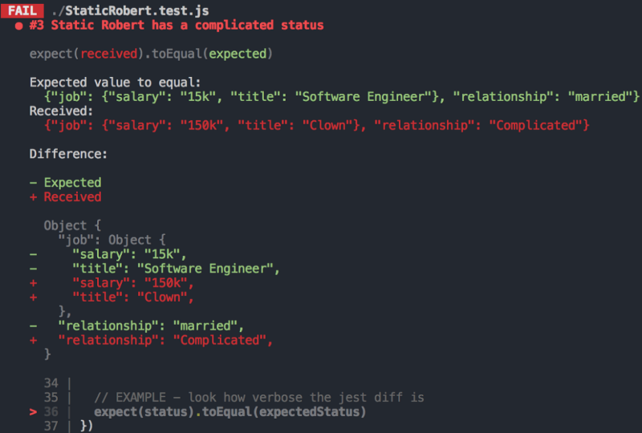Click the minus marker on salary 15k line
This screenshot has width=642, height=433.
pos(33,254)
